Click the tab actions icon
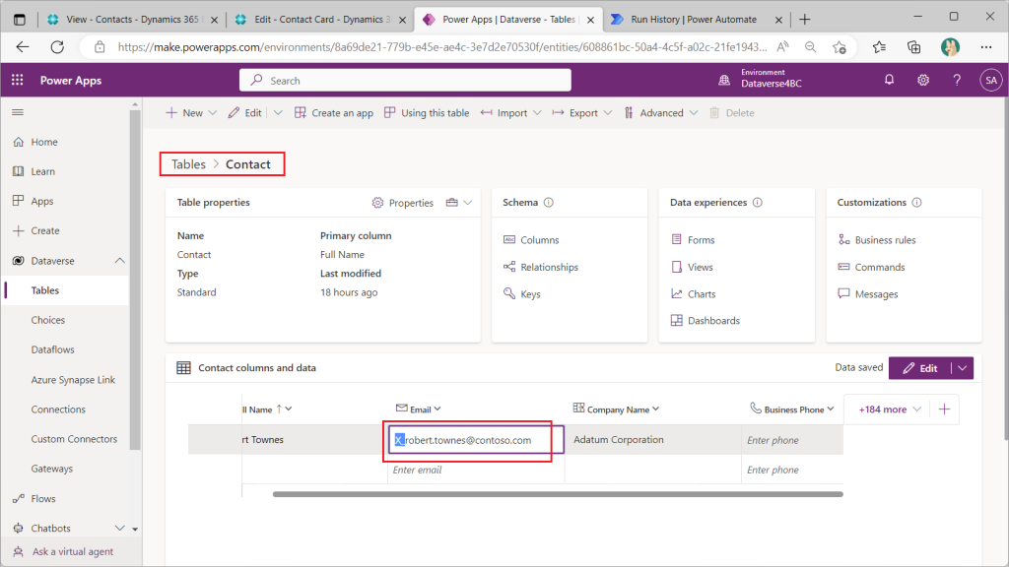Image resolution: width=1009 pixels, height=567 pixels. pos(20,20)
